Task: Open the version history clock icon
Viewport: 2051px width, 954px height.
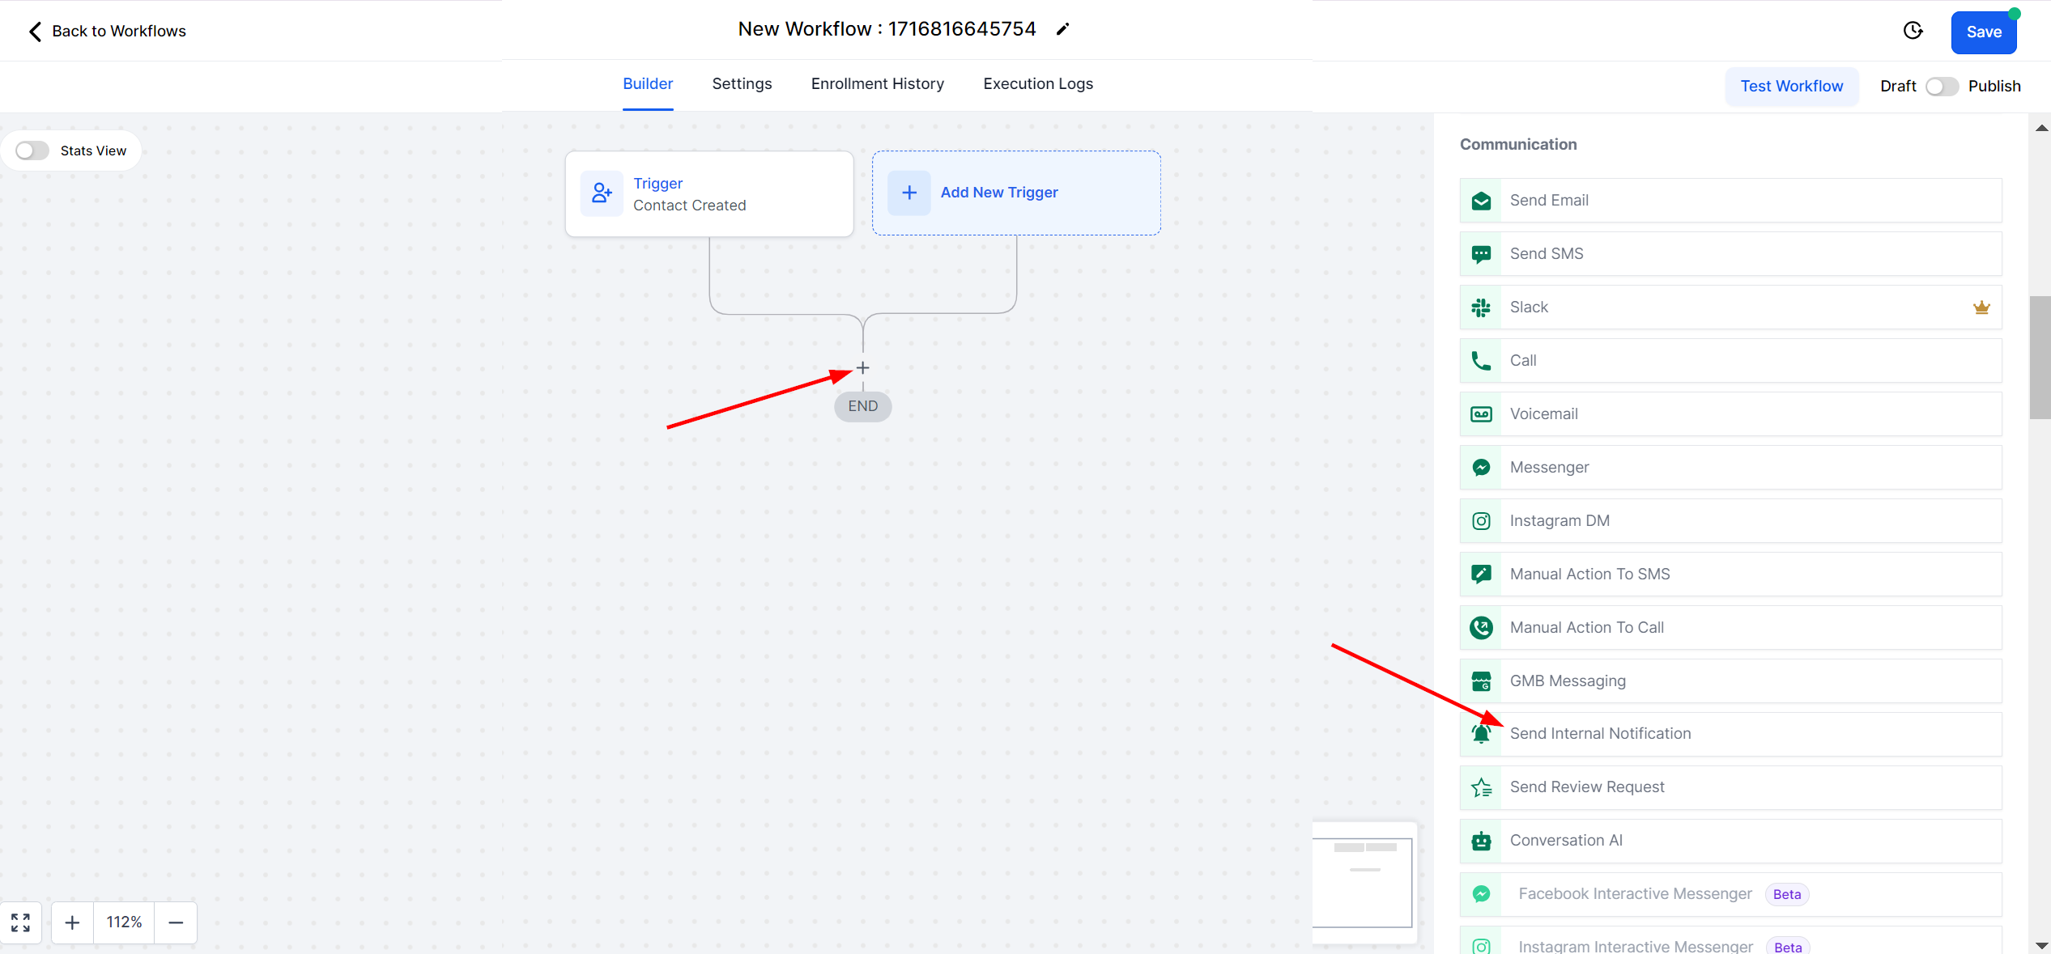Action: (1913, 31)
